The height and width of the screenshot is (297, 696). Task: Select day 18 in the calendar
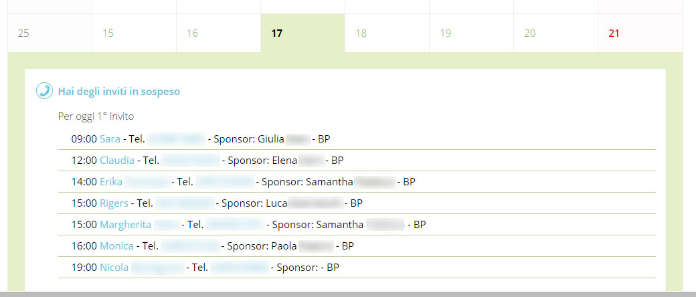tap(387, 33)
